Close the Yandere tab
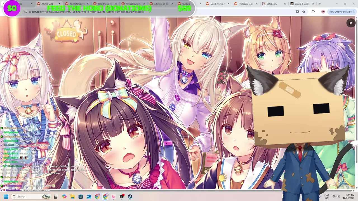This screenshot has width=358, height=201. coord(201,4)
